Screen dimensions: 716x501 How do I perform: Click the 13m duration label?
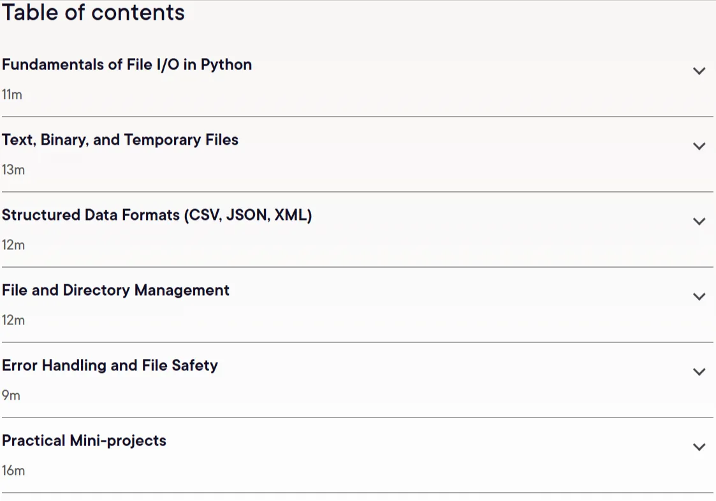[x=13, y=170]
